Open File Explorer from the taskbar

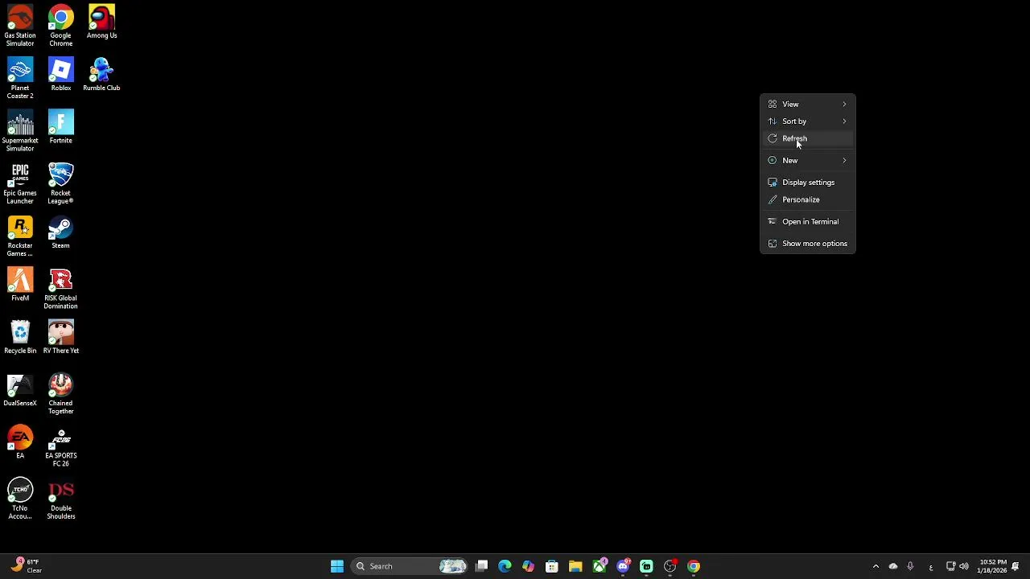point(575,566)
